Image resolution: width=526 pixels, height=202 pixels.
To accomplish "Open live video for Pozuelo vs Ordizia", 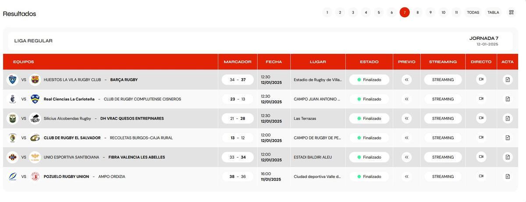I will (481, 177).
